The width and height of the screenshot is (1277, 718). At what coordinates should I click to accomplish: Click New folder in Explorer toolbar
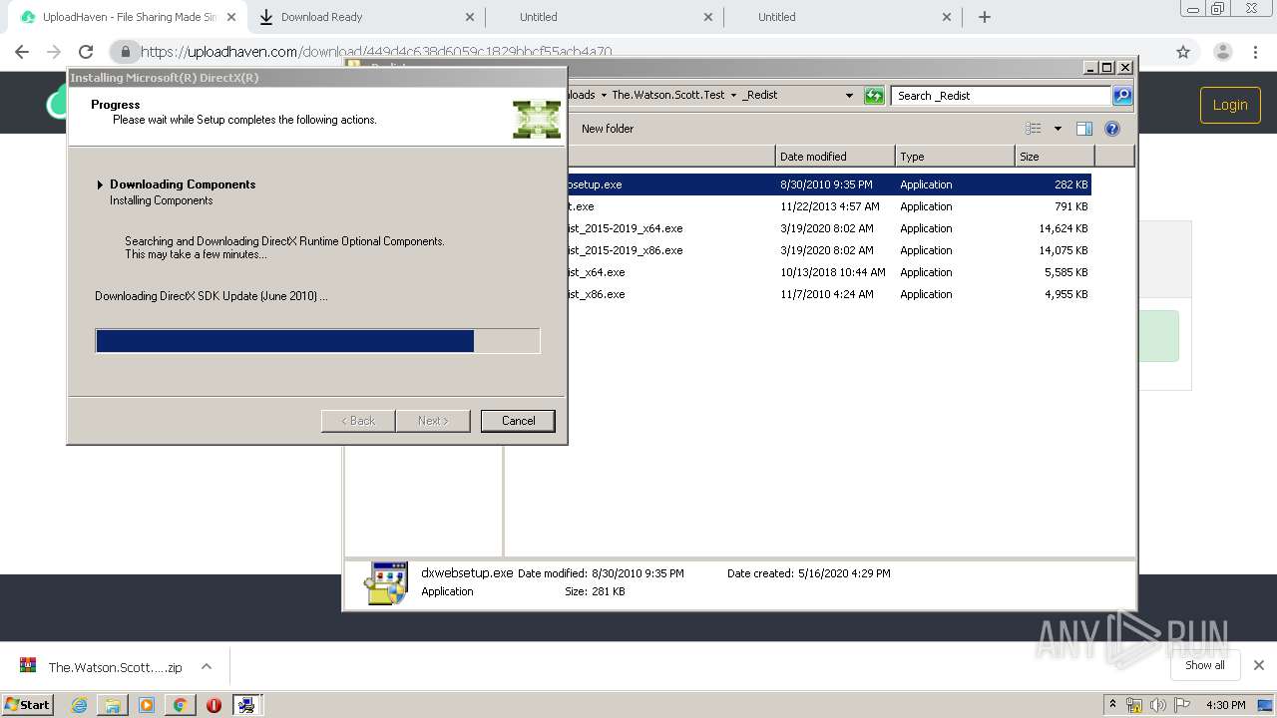point(607,129)
